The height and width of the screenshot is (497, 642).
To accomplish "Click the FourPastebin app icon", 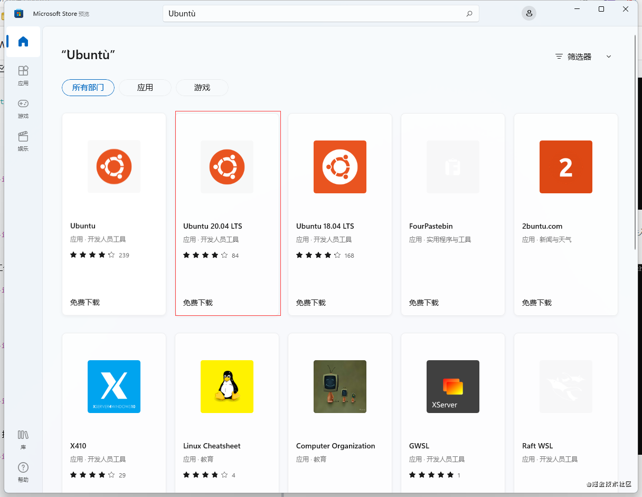I will (453, 167).
